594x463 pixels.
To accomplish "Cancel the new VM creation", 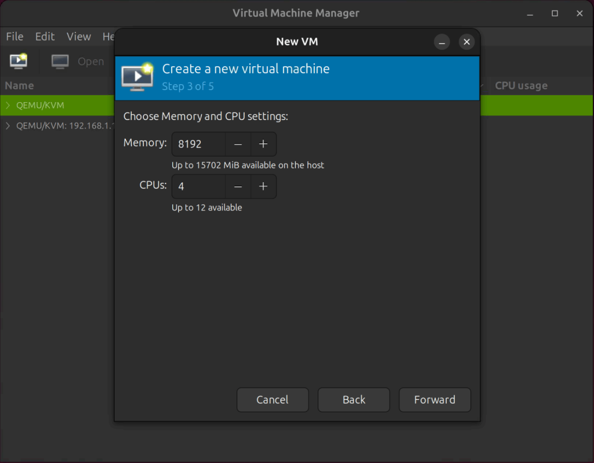I will pyautogui.click(x=273, y=400).
